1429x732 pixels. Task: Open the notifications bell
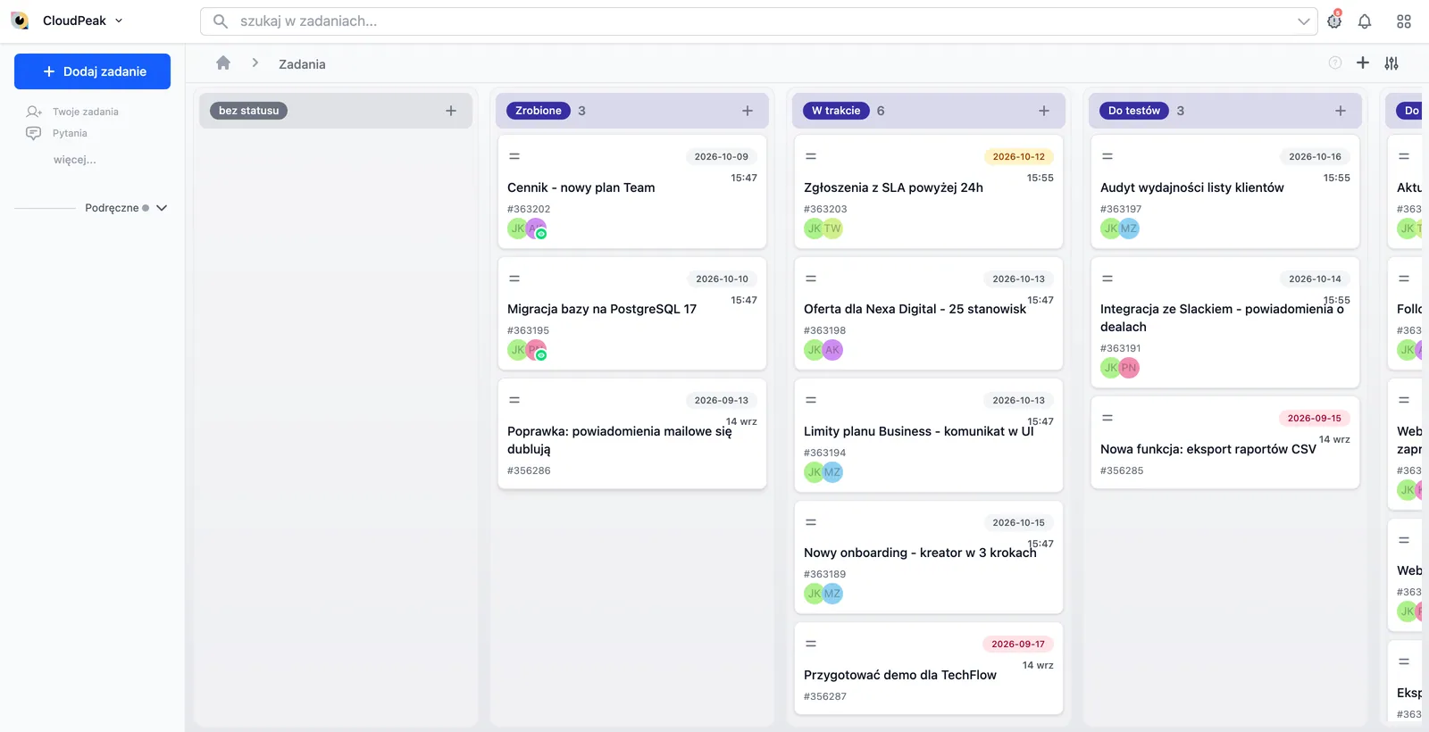click(x=1365, y=21)
